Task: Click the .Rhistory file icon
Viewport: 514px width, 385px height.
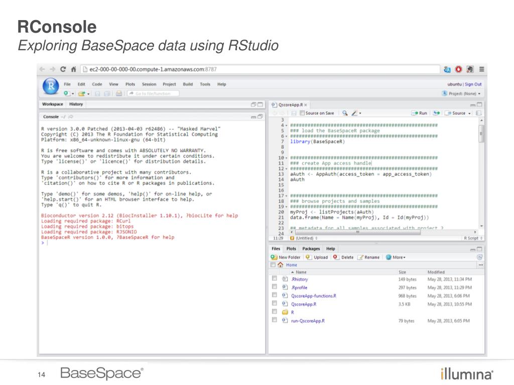Action: point(285,279)
